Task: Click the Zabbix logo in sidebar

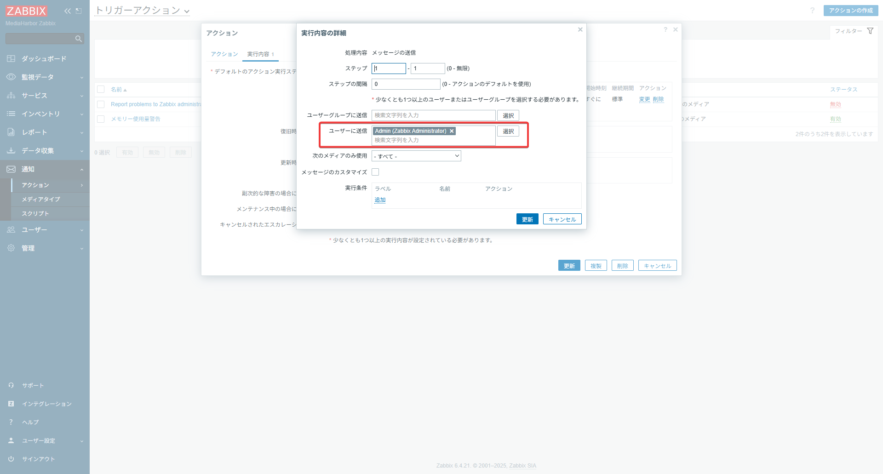Action: [26, 11]
